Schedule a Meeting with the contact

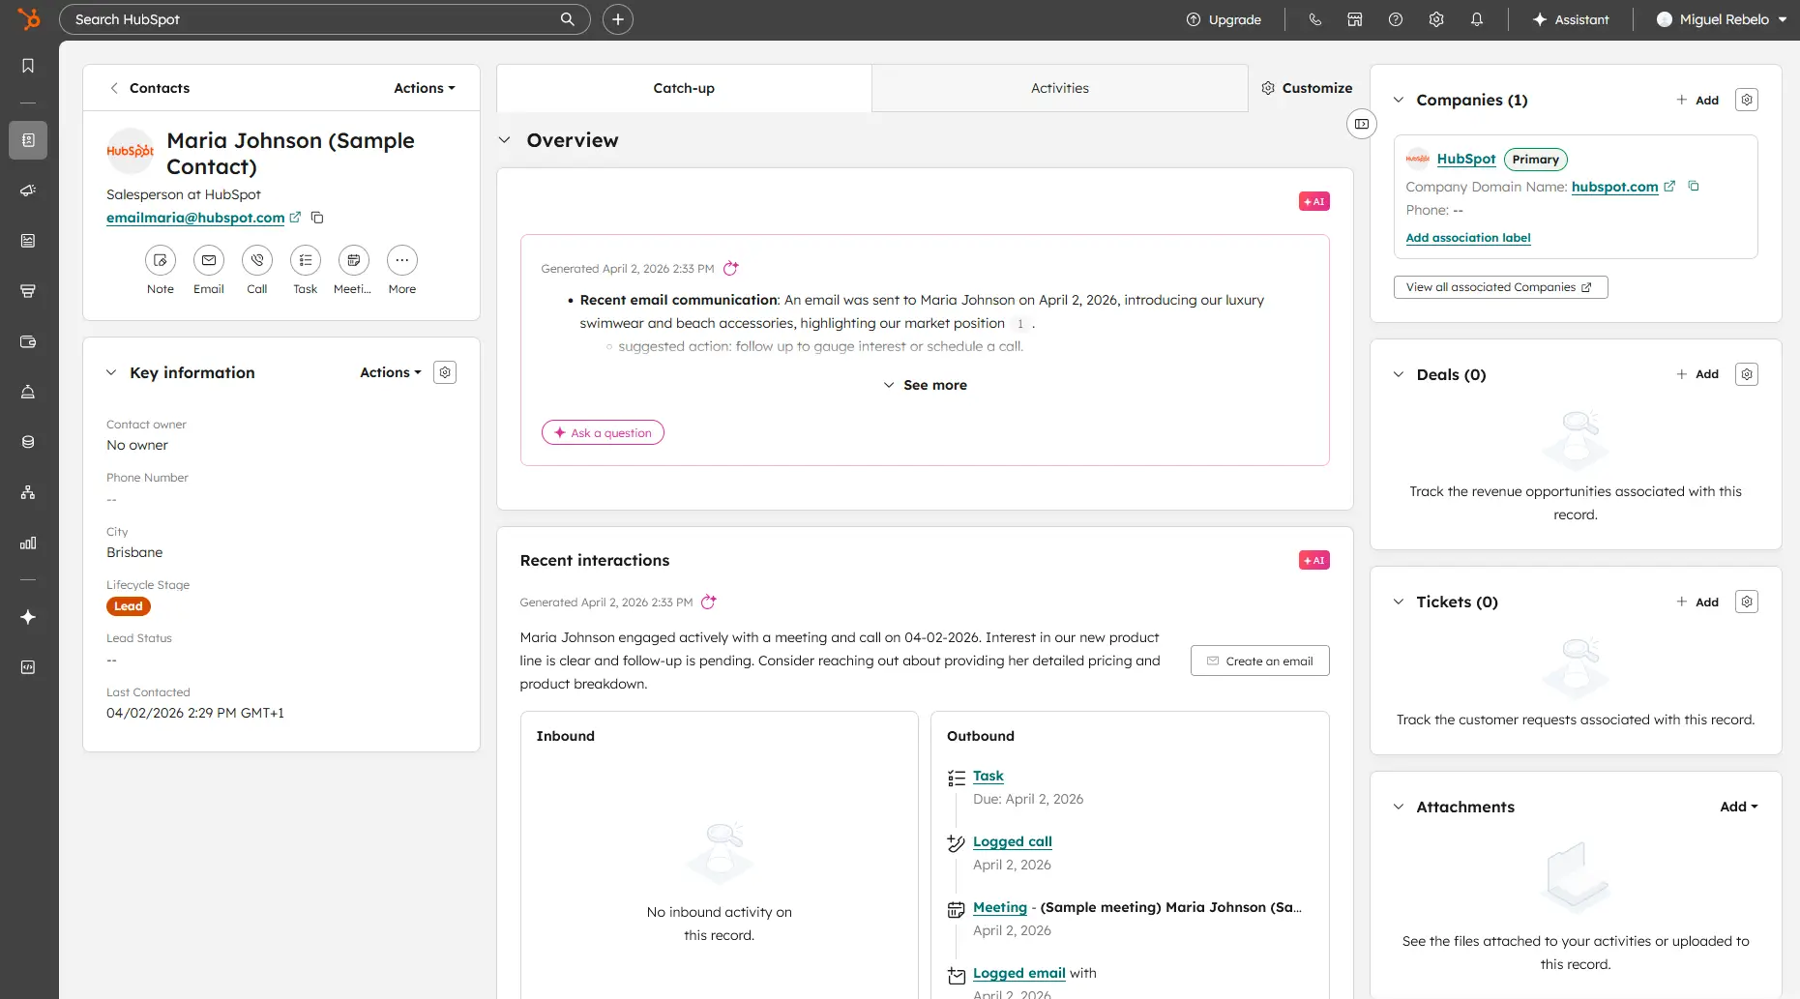coord(354,260)
